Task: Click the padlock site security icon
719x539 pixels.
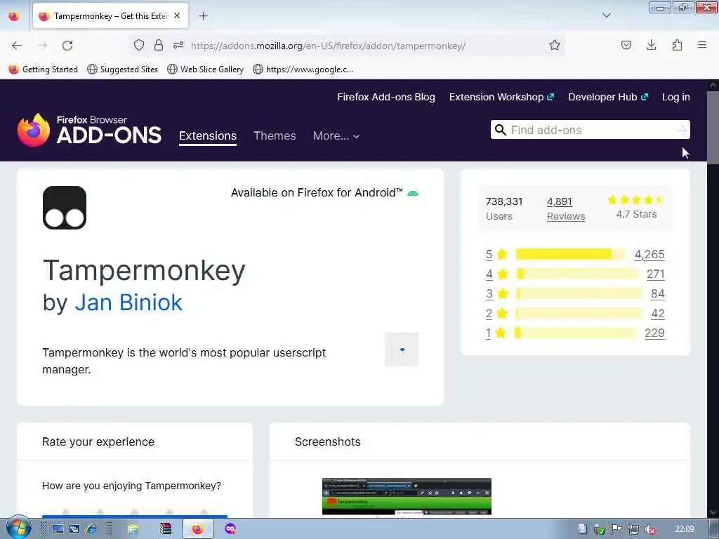Action: [x=159, y=45]
